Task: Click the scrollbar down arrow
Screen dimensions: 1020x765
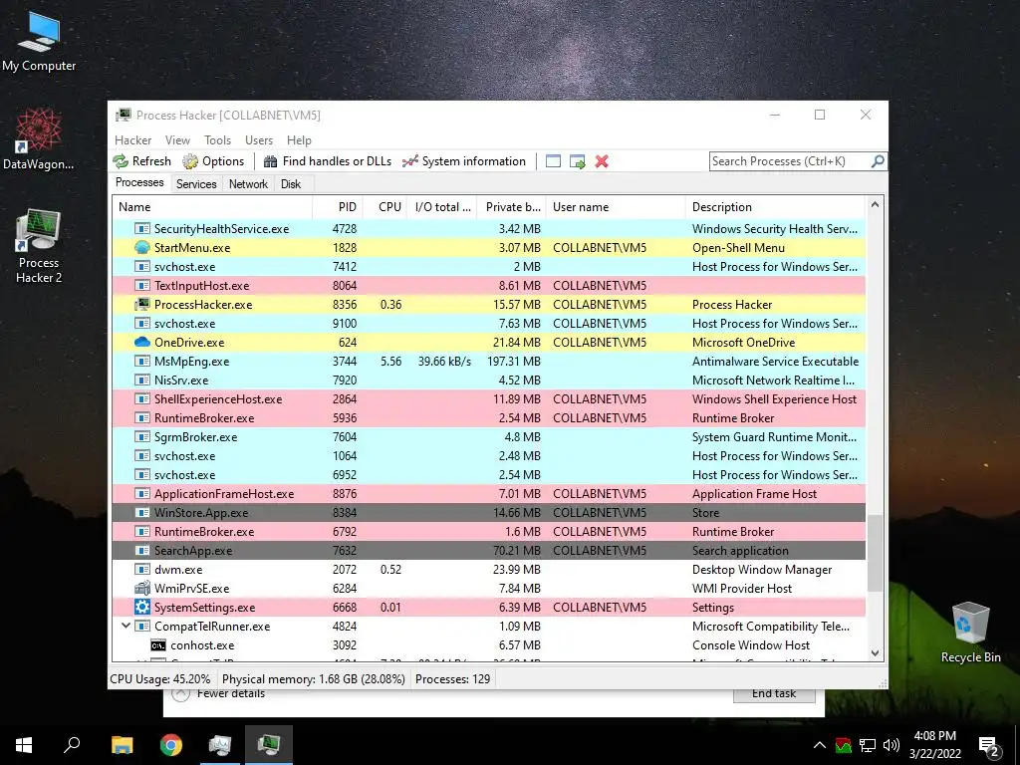Action: click(x=875, y=653)
